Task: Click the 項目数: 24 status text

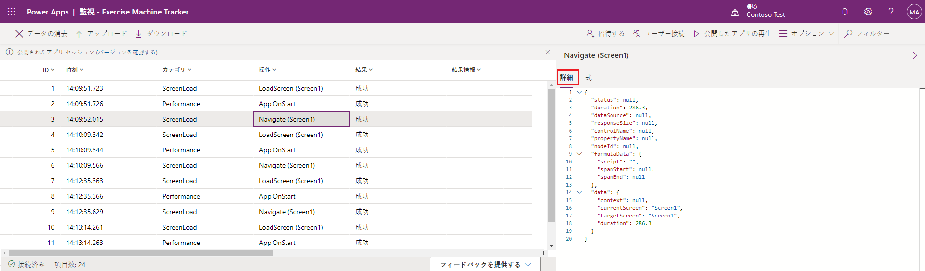Action: pos(70,264)
